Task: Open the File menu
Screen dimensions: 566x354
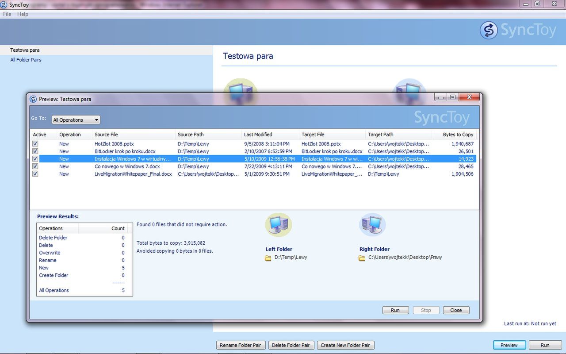Action: (x=7, y=14)
